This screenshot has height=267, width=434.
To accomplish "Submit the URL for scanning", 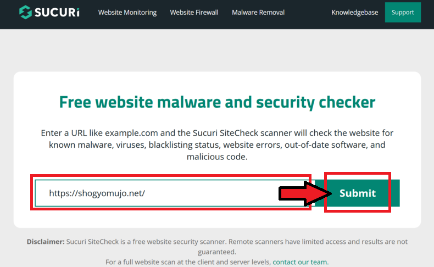I will point(357,193).
